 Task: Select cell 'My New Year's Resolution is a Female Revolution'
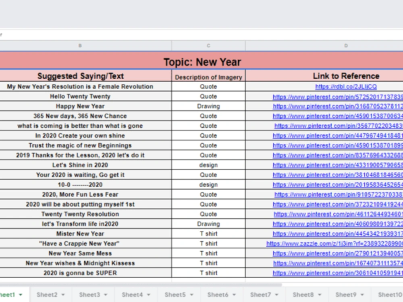coord(85,87)
